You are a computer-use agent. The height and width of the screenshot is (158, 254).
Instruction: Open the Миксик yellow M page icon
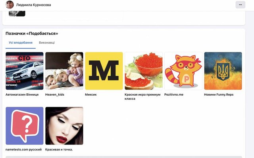pos(104,71)
